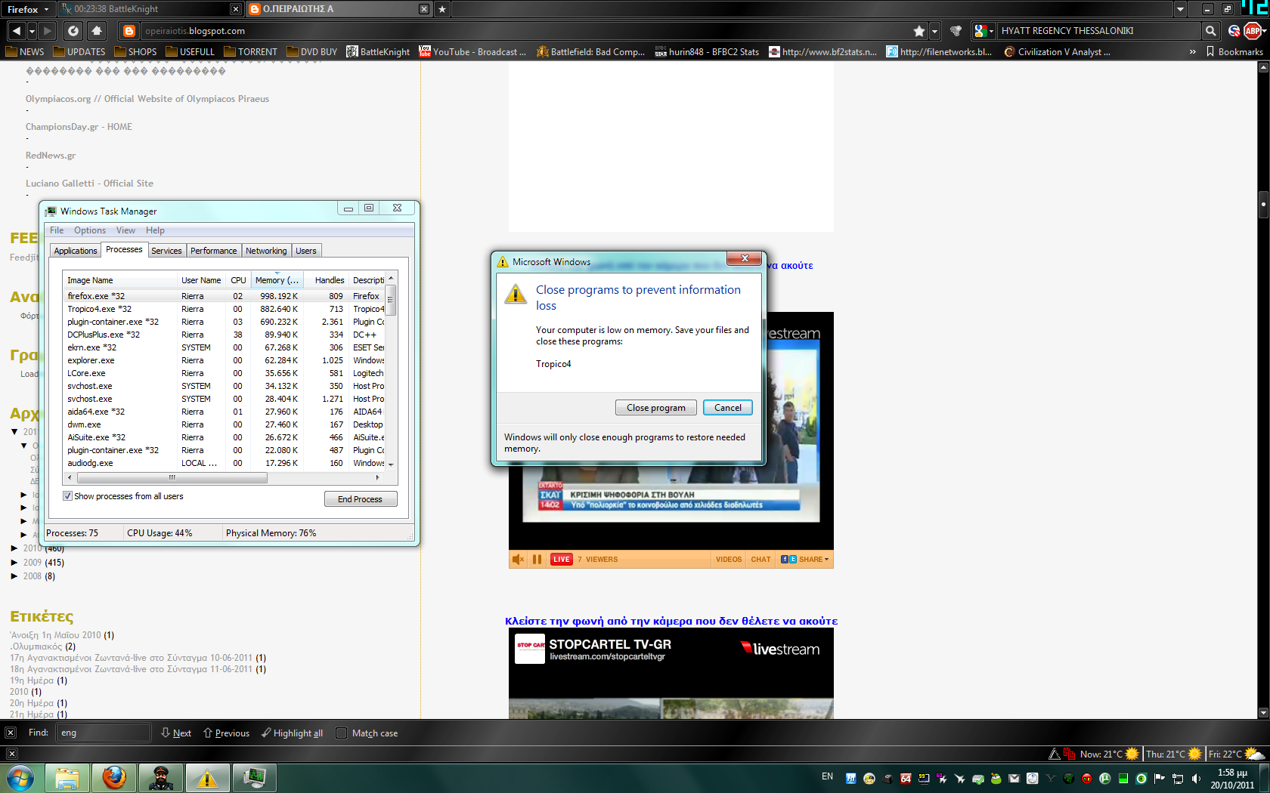Open Windows Explorer from the taskbar
The width and height of the screenshot is (1270, 793).
pos(67,778)
